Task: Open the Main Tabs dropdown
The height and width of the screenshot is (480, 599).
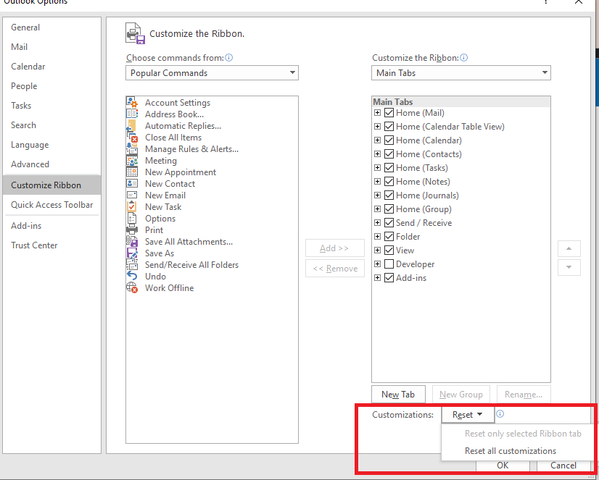Action: tap(460, 73)
